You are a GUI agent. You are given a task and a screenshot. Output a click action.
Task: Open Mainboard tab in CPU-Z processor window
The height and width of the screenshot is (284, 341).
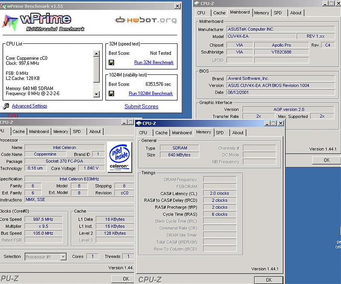pos(39,132)
